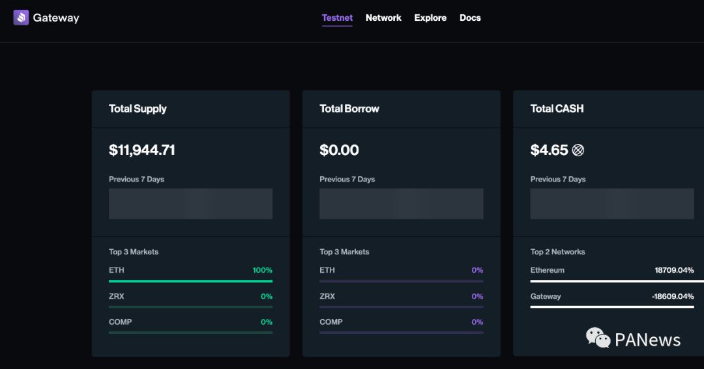The height and width of the screenshot is (369, 704).
Task: Click the Gateway brand name text
Action: pos(56,18)
